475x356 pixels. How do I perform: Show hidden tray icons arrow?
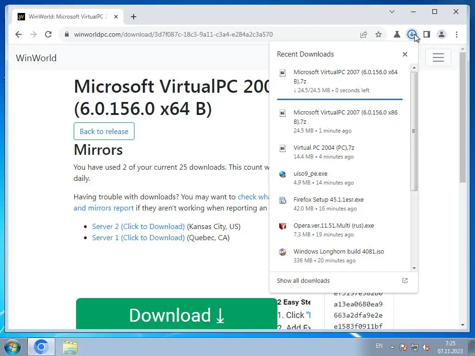[x=392, y=347]
